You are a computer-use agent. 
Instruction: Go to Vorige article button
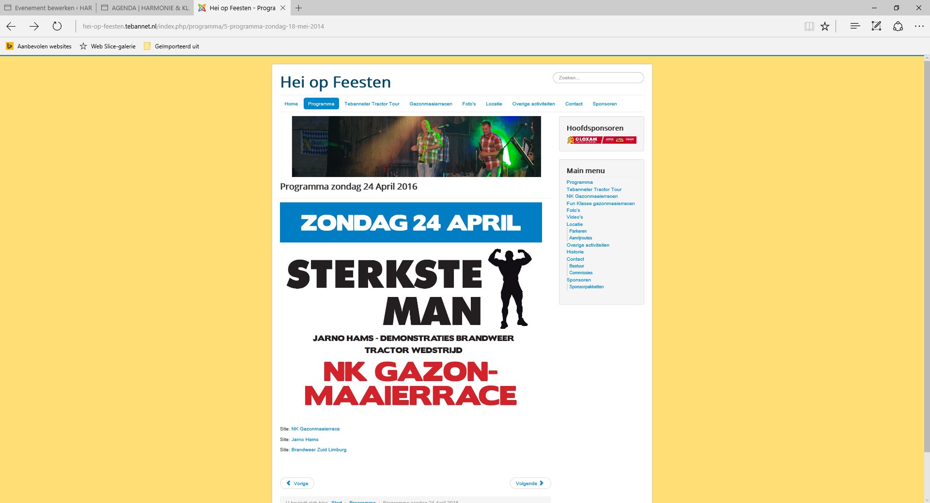click(x=297, y=483)
